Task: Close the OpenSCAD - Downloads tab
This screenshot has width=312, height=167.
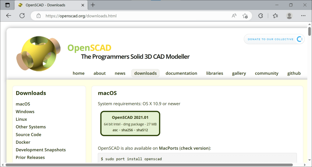Action: (83, 5)
